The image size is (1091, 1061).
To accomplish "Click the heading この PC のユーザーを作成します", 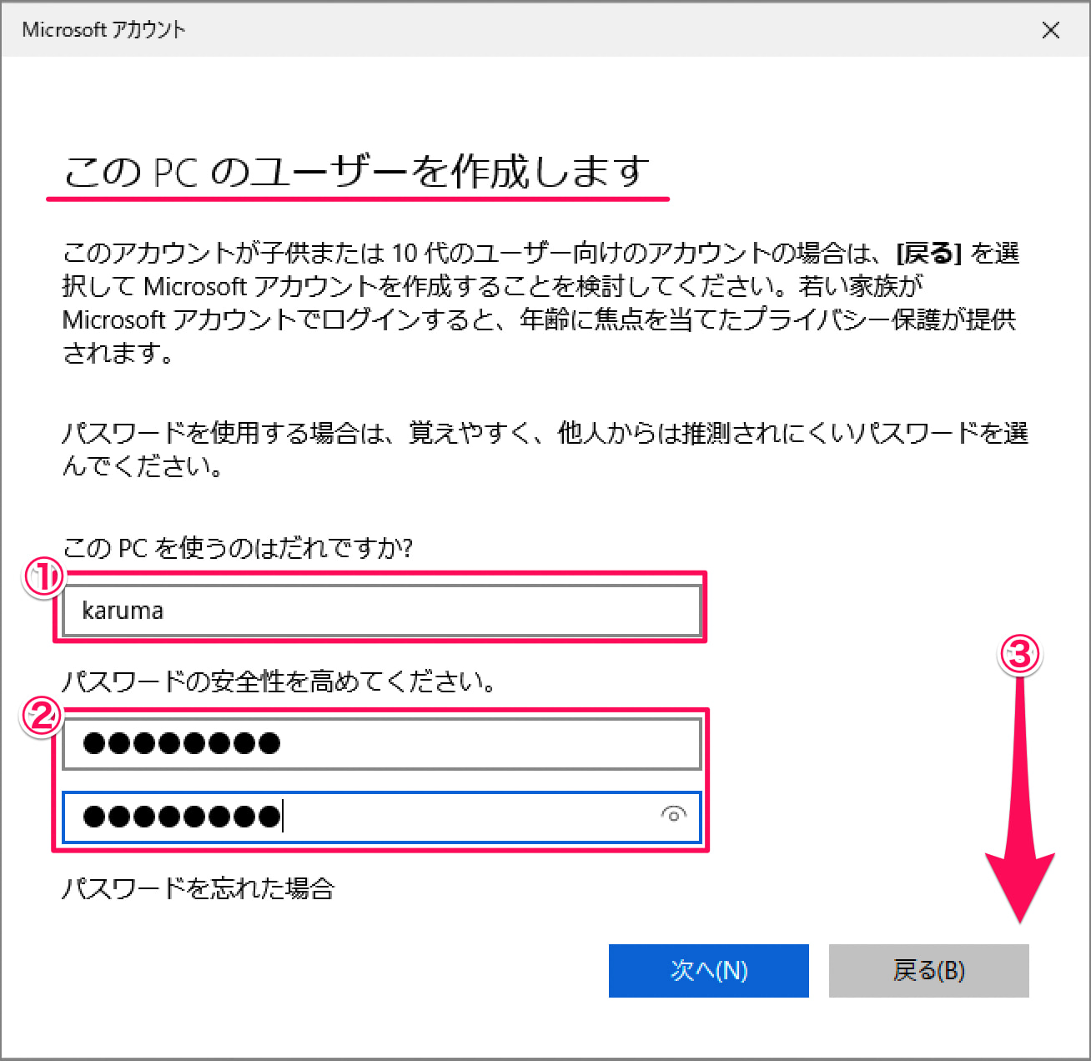I will pos(356,172).
